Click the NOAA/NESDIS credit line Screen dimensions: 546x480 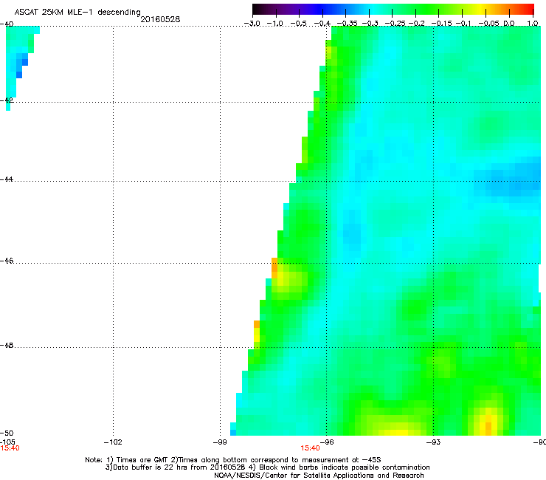(319, 476)
